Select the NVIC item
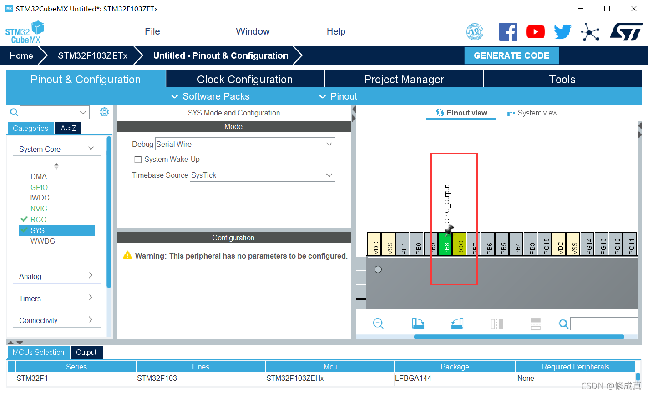Viewport: 648px width, 394px height. tap(39, 209)
